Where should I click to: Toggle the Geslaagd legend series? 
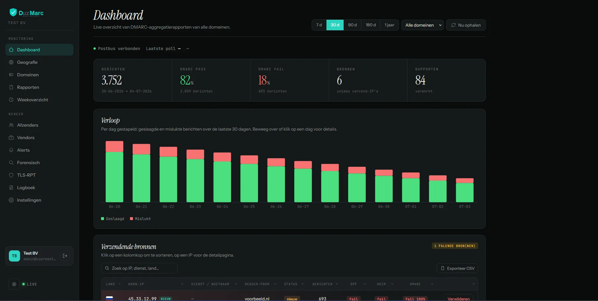coord(113,219)
